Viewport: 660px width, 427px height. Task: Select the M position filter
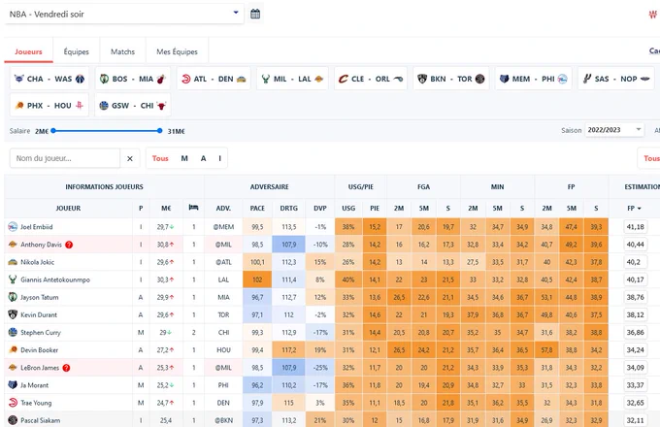[184, 158]
